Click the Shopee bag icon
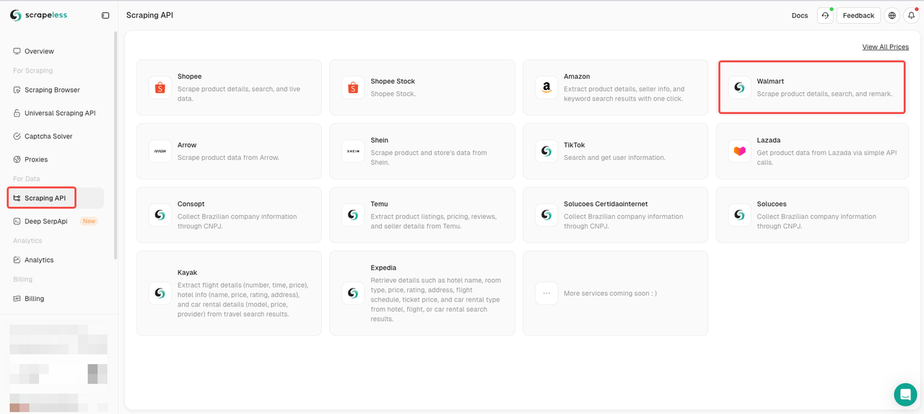This screenshot has width=924, height=414. [160, 87]
